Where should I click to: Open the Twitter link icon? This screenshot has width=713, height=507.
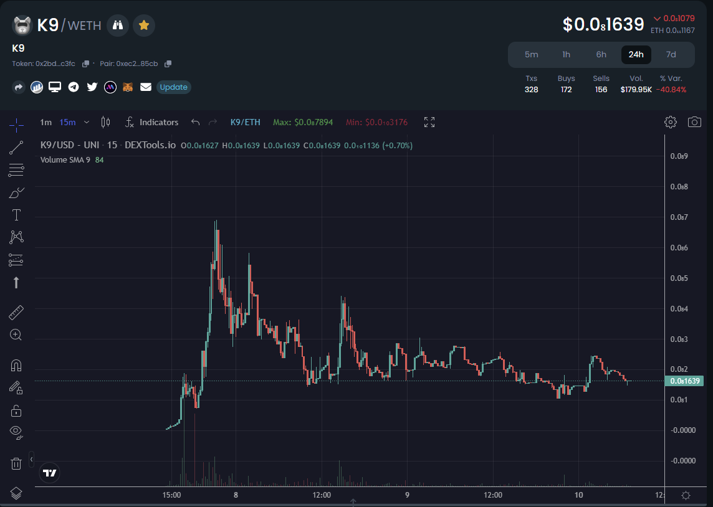coord(92,87)
